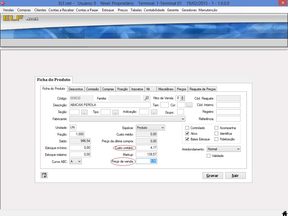The image size is (288, 216).
Task: Open the Indicação lookup ellipsis button
Action: click(x=154, y=112)
